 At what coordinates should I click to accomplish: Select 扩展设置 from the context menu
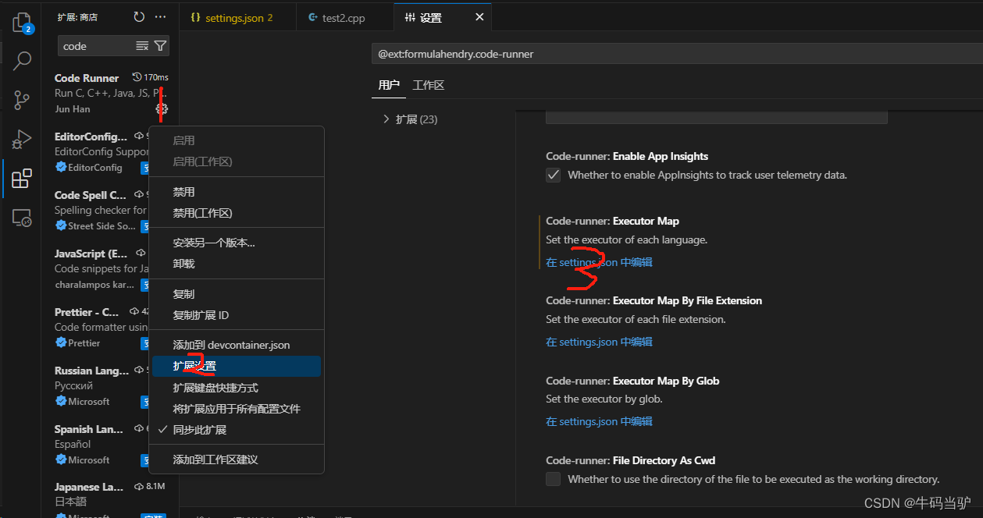[x=194, y=366]
